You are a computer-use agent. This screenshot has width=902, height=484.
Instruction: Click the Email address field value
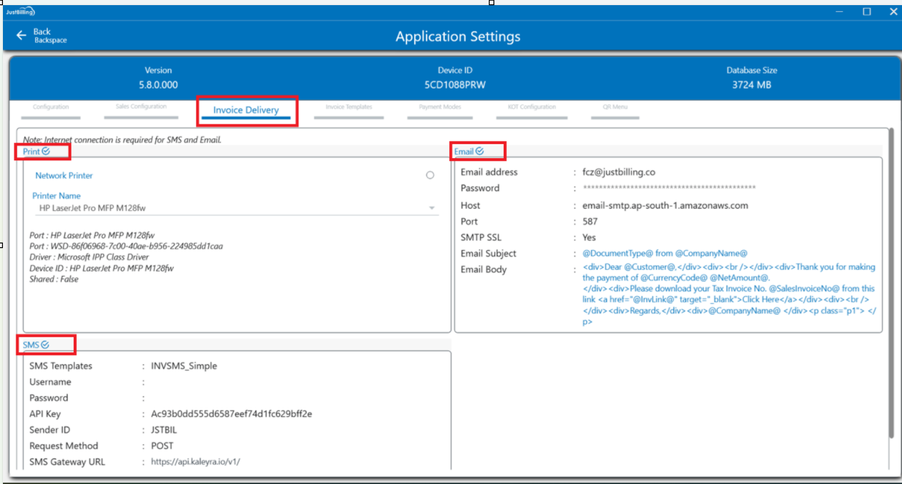(618, 172)
